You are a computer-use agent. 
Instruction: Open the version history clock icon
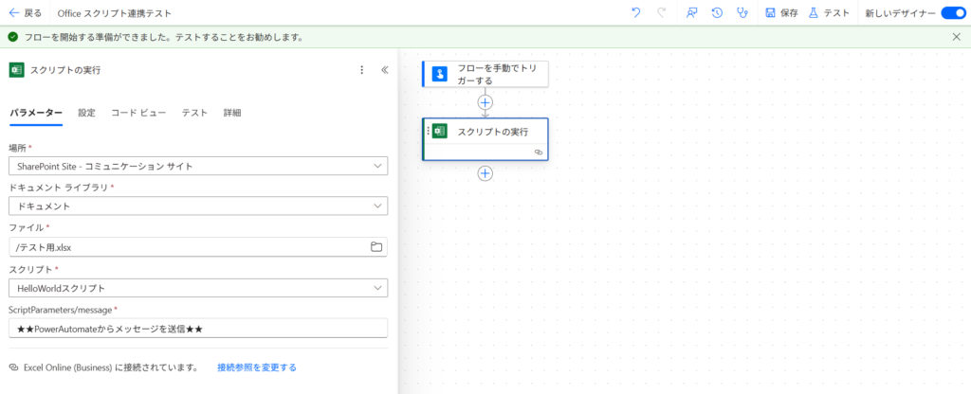tap(717, 13)
